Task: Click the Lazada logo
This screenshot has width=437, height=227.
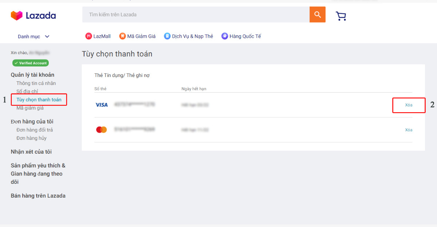Action: pyautogui.click(x=33, y=15)
